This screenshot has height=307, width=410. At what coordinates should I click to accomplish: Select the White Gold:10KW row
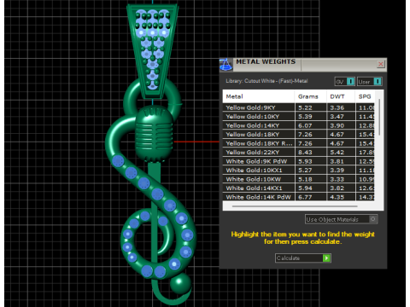pos(298,179)
